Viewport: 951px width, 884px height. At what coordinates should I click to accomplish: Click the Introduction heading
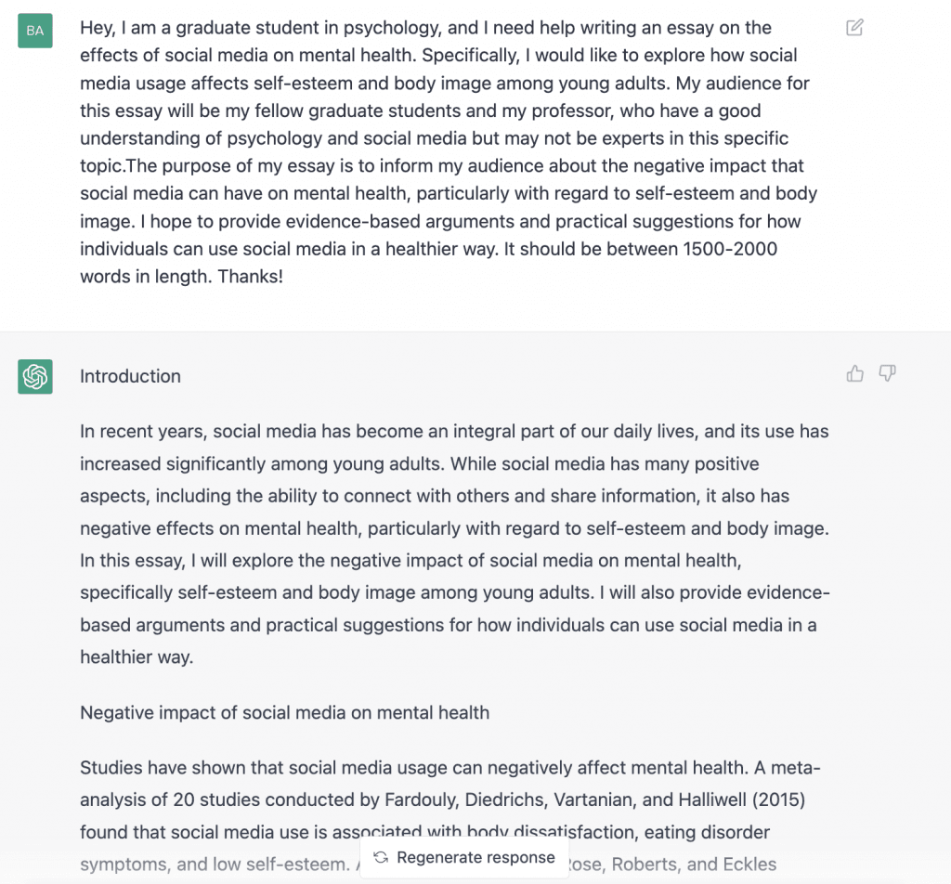pos(130,376)
